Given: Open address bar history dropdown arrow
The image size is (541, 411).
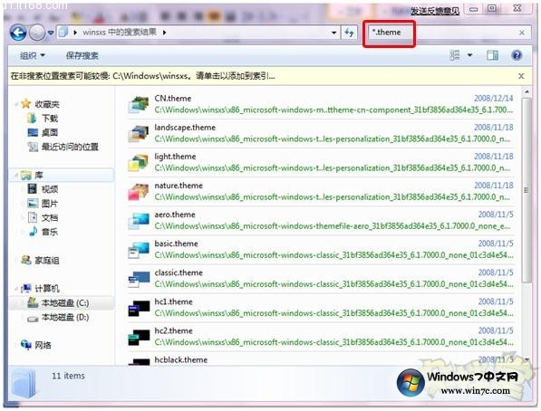Looking at the screenshot, I should [333, 33].
